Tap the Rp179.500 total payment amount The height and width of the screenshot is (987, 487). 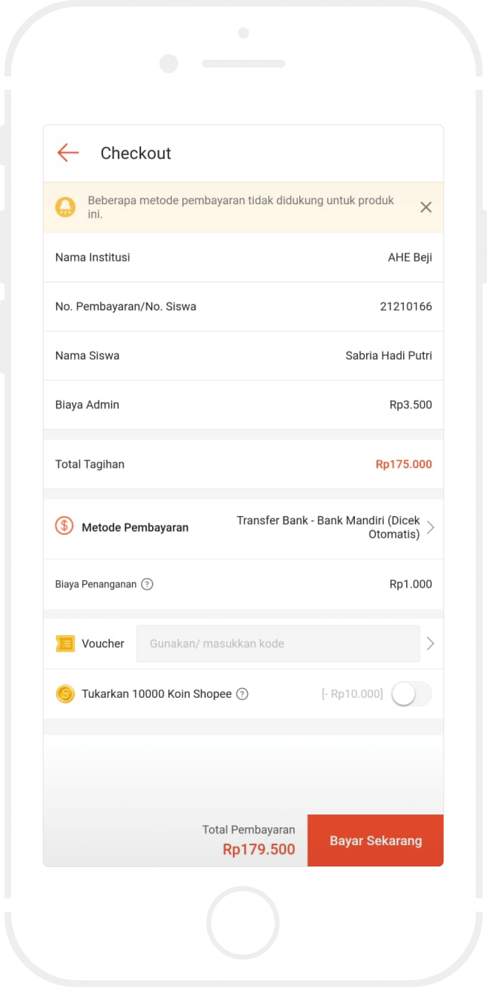click(x=259, y=849)
